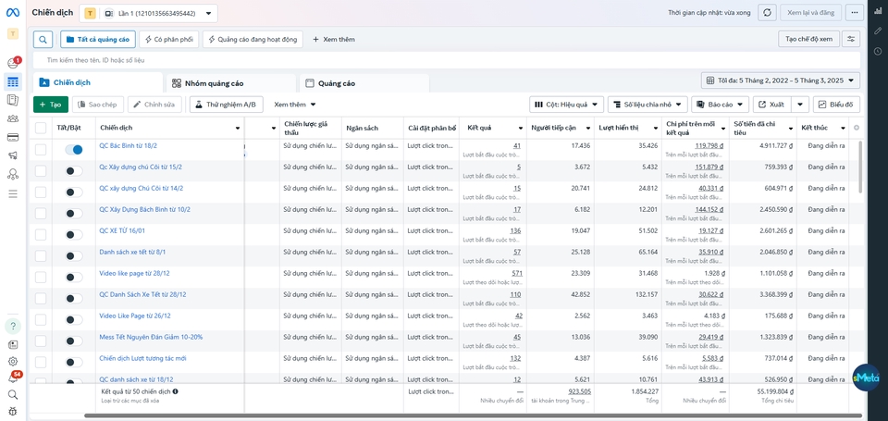Click info icon beside 'Kết quả từ 50 chiến dịch'
This screenshot has height=421, width=888.
pos(175,391)
